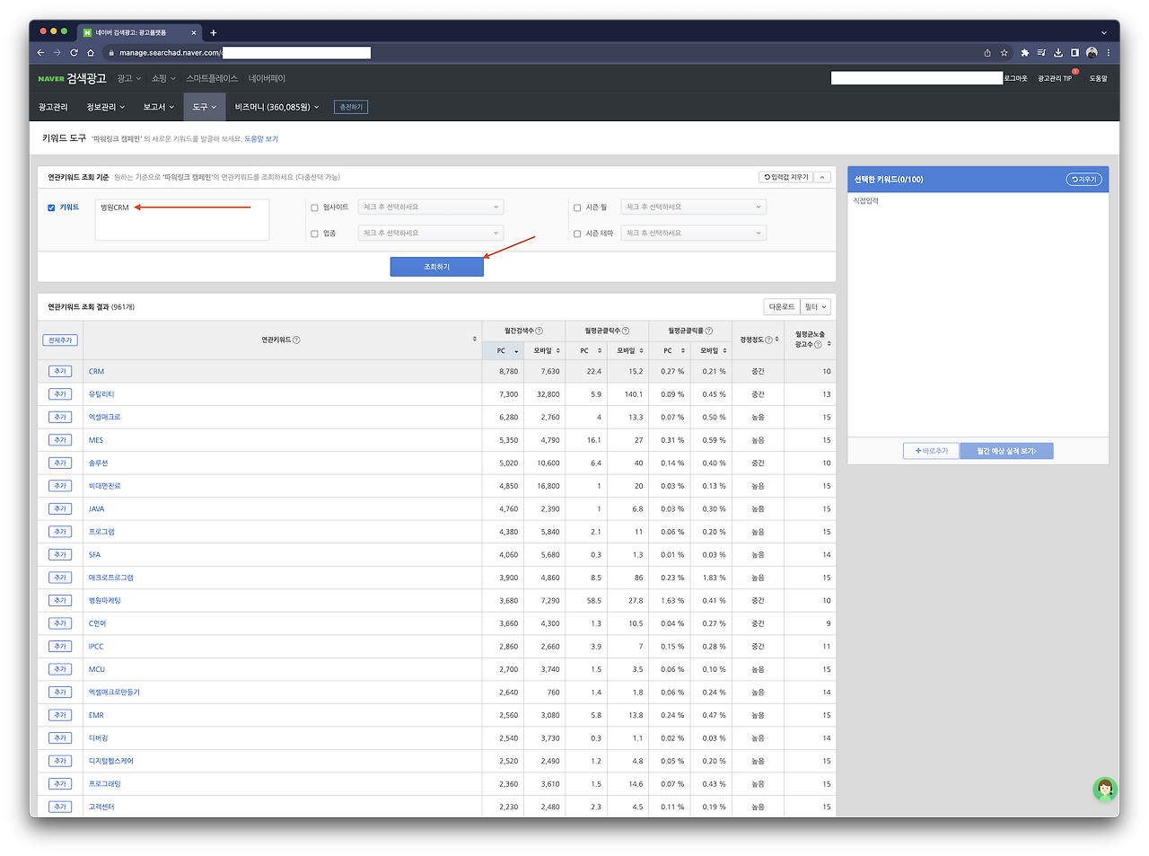This screenshot has width=1149, height=856.
Task: Open the browser downloads icon
Action: tap(1058, 53)
